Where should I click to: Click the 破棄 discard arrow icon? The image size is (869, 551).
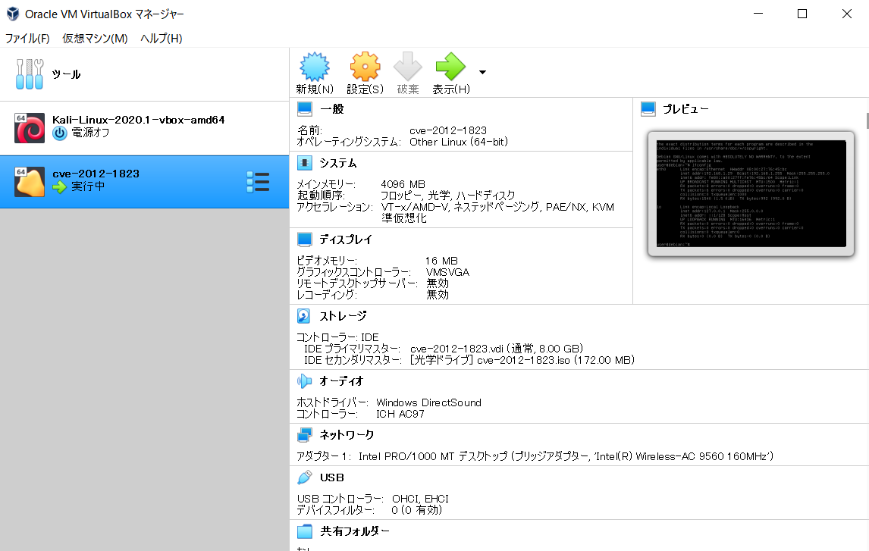407,67
